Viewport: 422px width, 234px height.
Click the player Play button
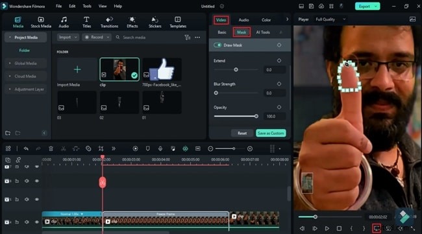pyautogui.click(x=327, y=228)
